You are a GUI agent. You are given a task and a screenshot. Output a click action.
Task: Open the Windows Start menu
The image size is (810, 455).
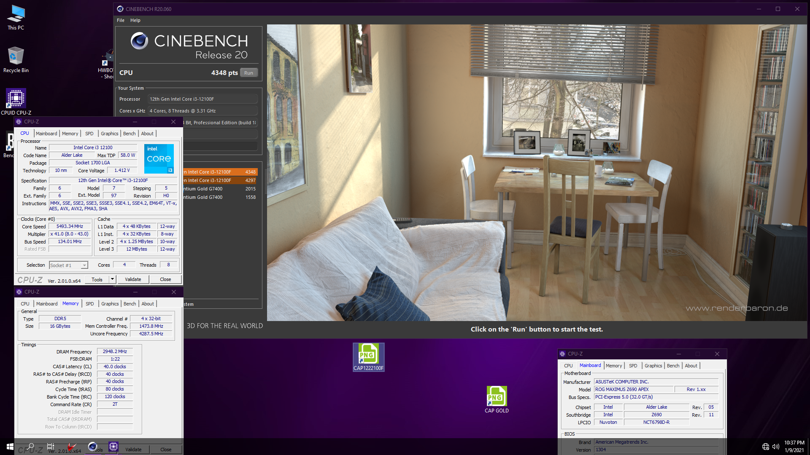coord(10,447)
